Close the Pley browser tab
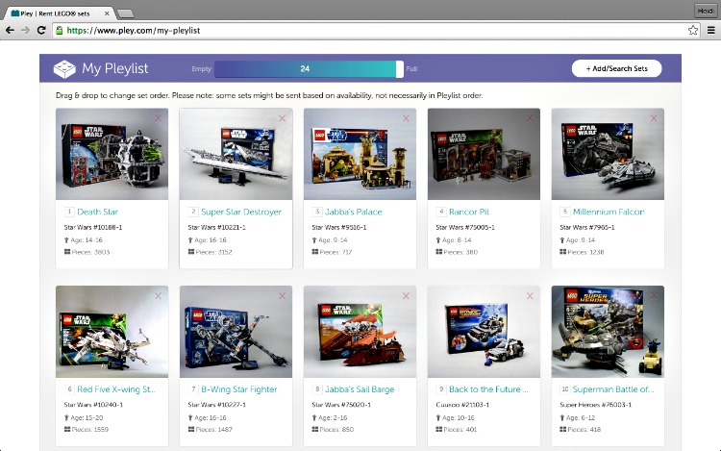 (x=107, y=13)
